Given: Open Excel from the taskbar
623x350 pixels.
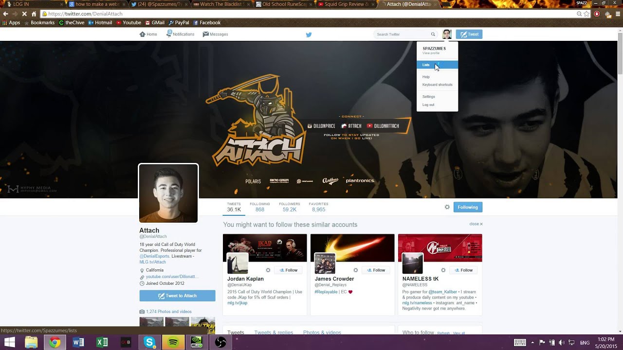Looking at the screenshot, I should tap(102, 343).
